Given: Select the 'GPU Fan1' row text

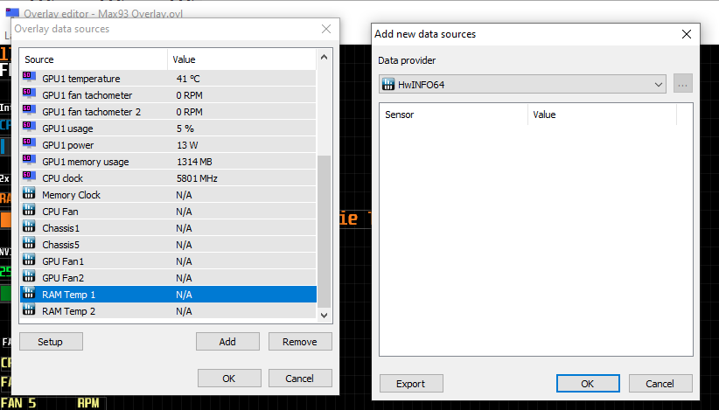Looking at the screenshot, I should pos(63,261).
